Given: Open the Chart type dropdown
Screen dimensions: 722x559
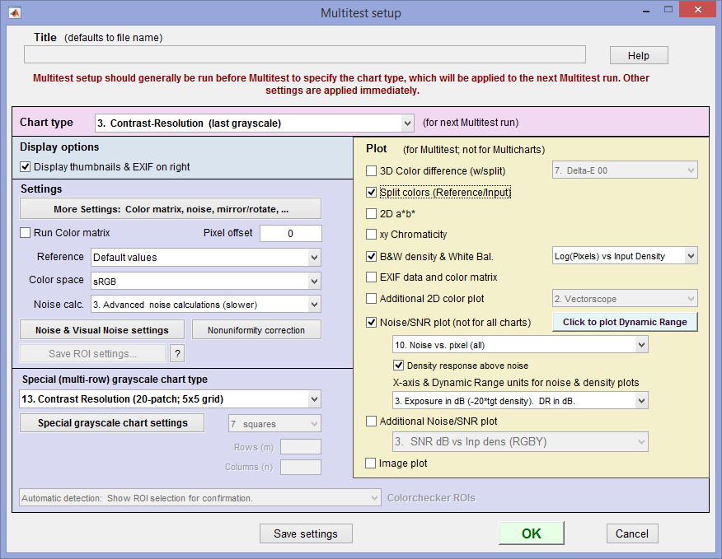Looking at the screenshot, I should (254, 123).
